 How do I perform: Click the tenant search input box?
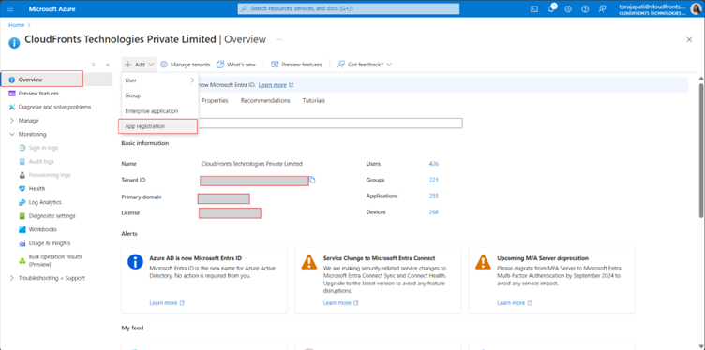(330, 124)
